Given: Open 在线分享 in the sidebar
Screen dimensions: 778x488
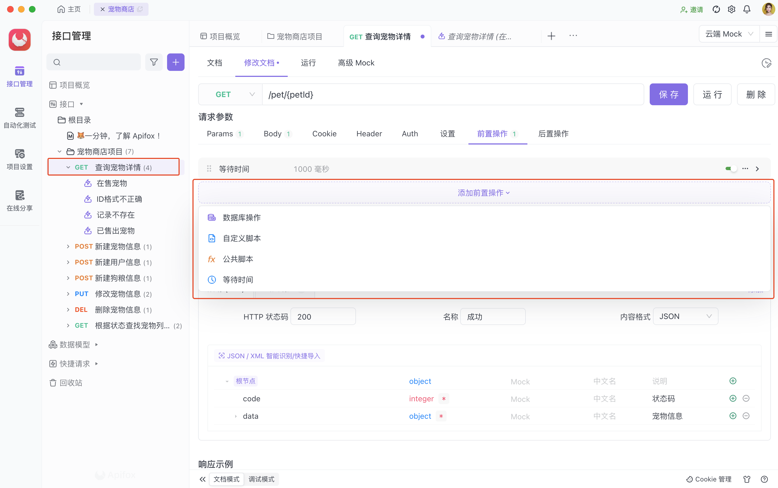Looking at the screenshot, I should point(19,200).
